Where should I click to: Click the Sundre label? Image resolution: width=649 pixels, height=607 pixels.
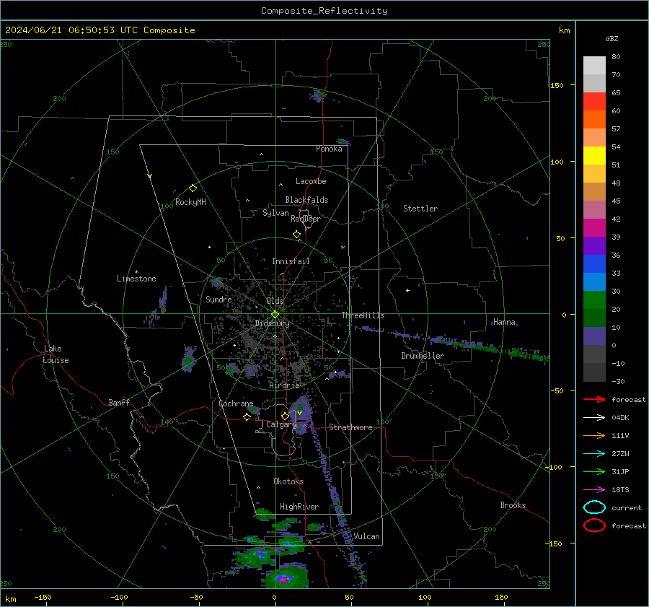pyautogui.click(x=218, y=299)
